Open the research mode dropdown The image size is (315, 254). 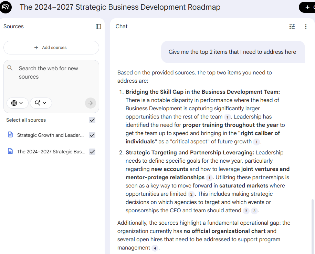[x=41, y=103]
